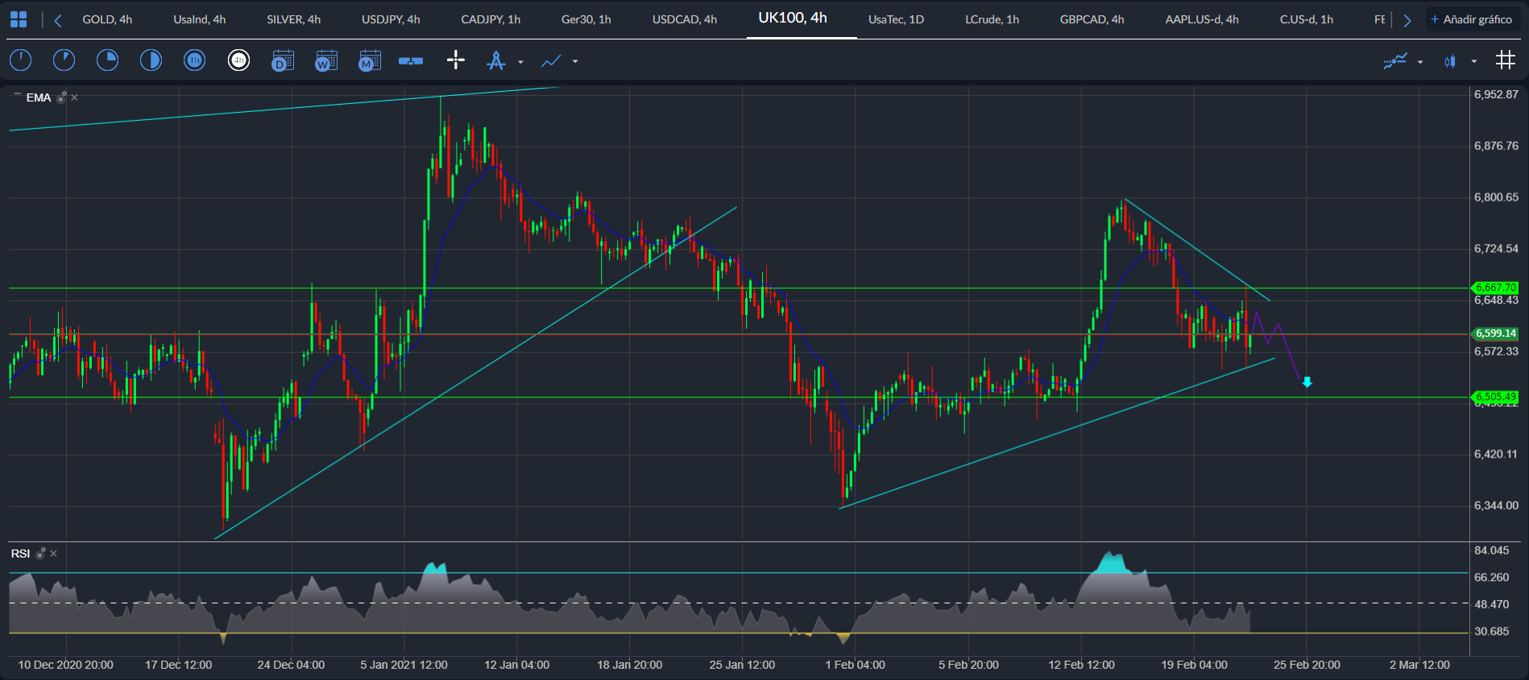Click Añadir gráfico button
This screenshot has width=1529, height=680.
coord(1471,19)
